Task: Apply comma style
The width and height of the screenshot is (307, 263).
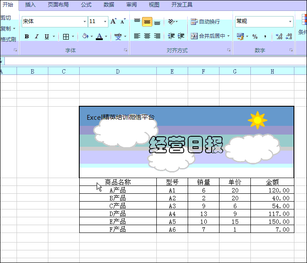Action: tap(265, 37)
